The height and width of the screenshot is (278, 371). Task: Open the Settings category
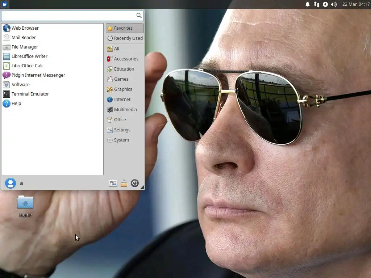pyautogui.click(x=125, y=130)
